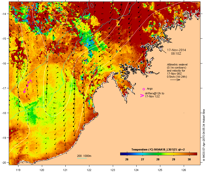Click the longitude label '126'
207x172 pixels.
click(x=184, y=170)
